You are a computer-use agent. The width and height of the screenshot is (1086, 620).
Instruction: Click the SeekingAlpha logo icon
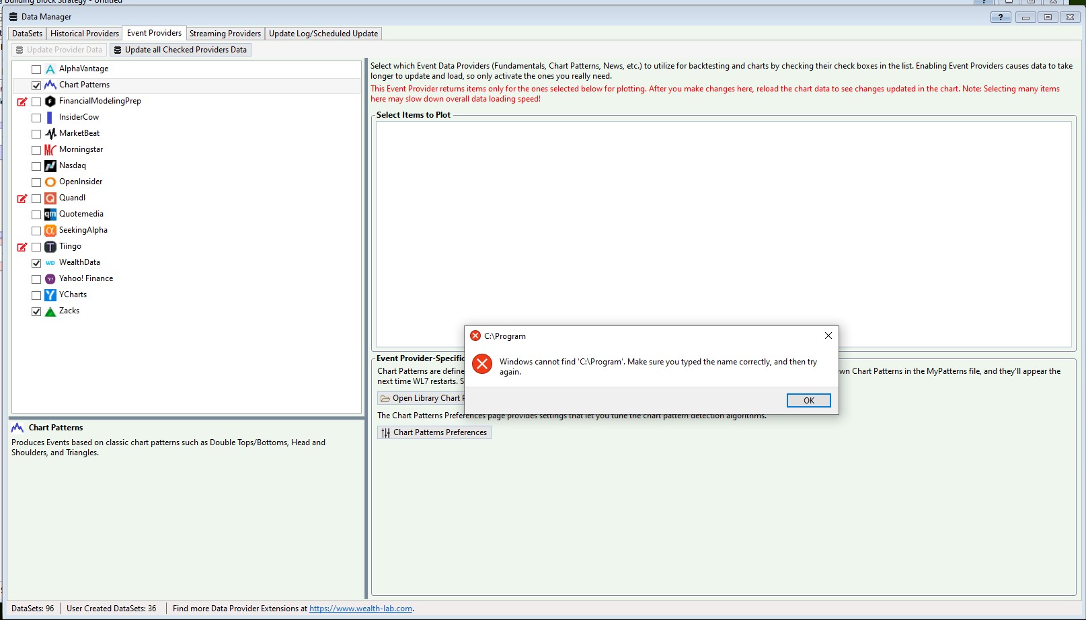tap(50, 231)
